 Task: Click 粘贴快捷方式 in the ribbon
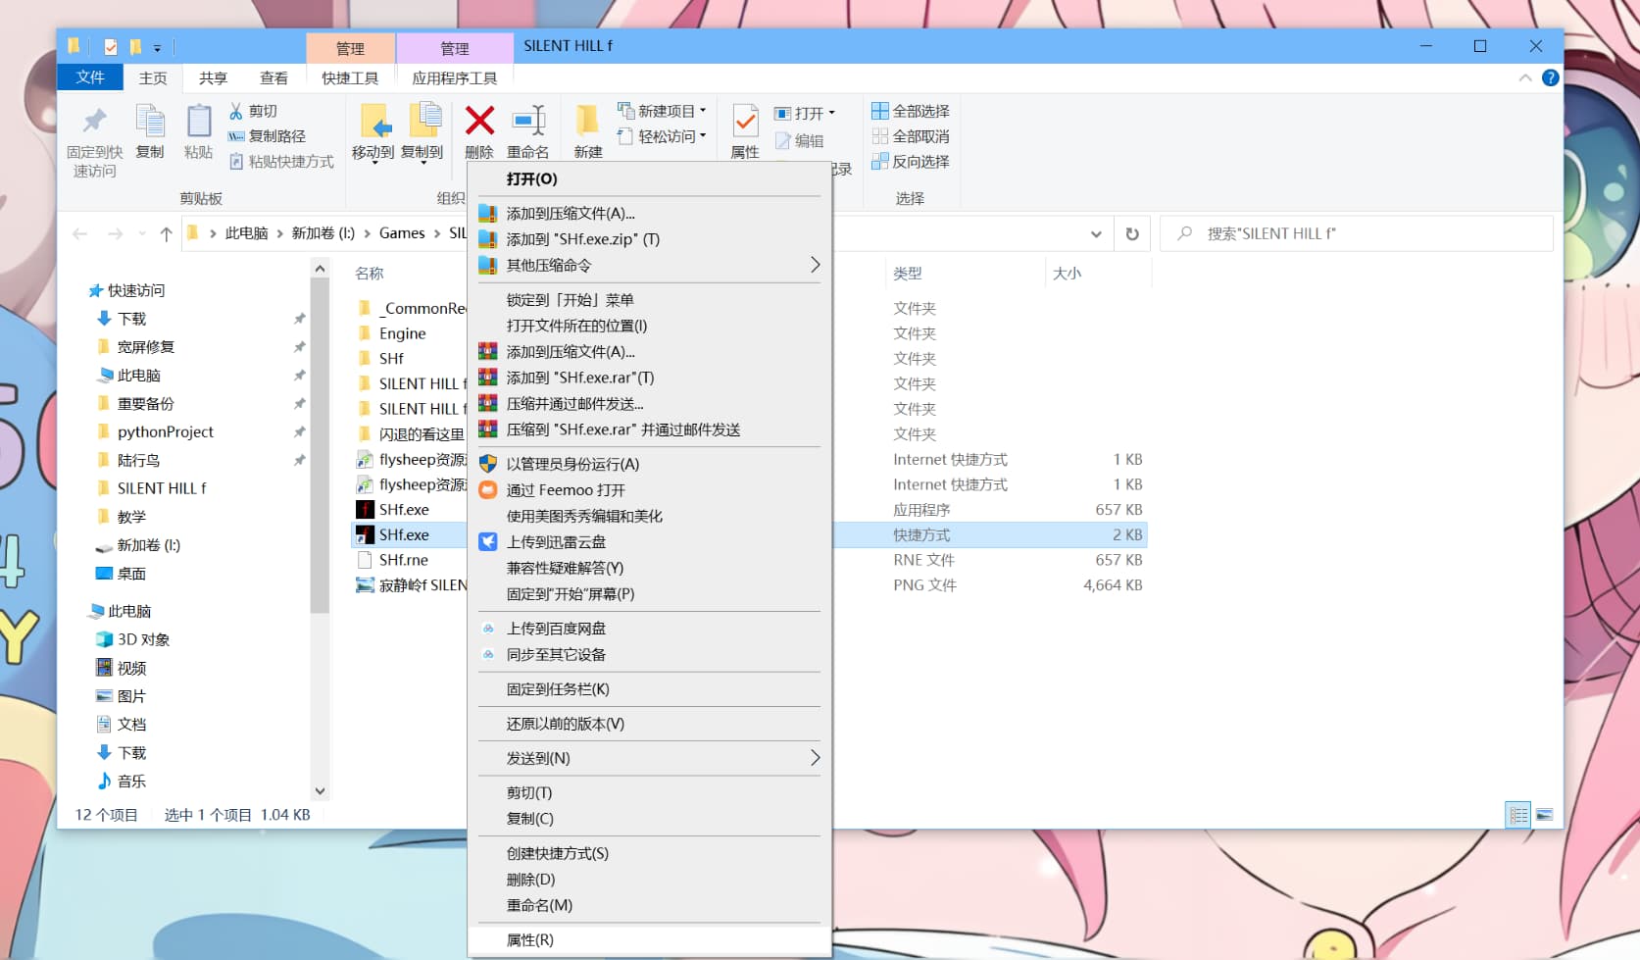click(281, 162)
